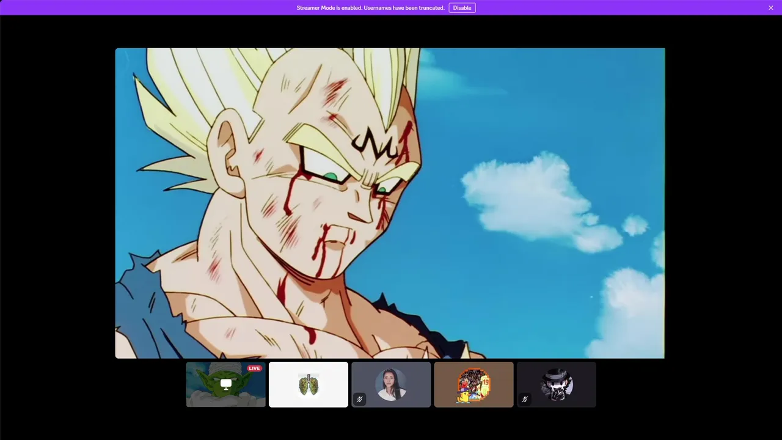782x440 pixels.
Task: Select the woman avatar participant tile
Action: (391, 384)
